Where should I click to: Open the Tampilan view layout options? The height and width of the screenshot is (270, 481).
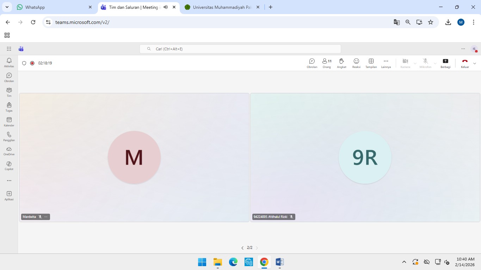pos(371,63)
